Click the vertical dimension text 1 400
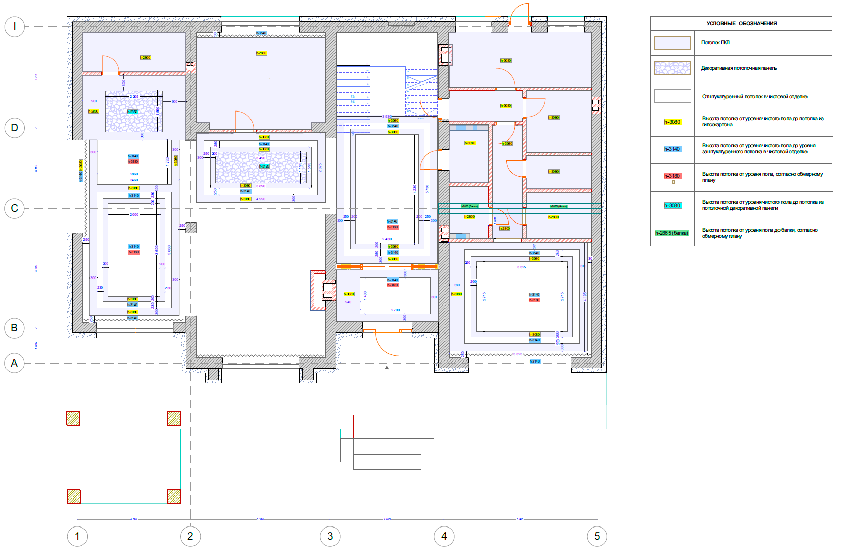Screen dimensions: 863x555 point(365,296)
